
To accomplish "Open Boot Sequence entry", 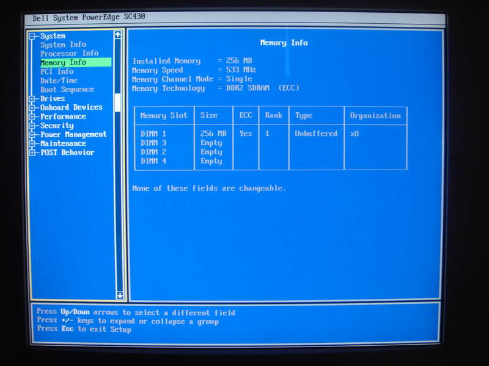I will [x=67, y=90].
